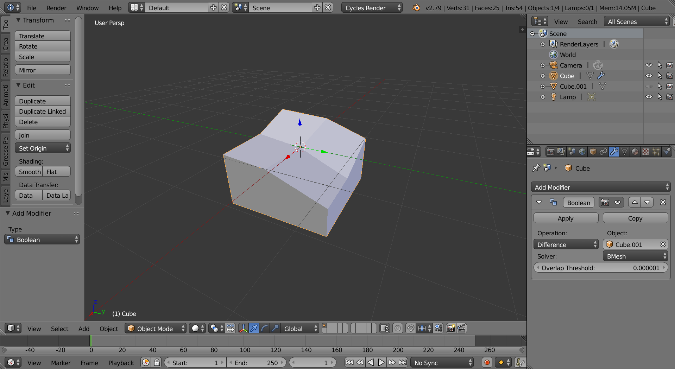Show Cube.001 via its eye icon
Screen dimensions: 675x369
point(649,87)
